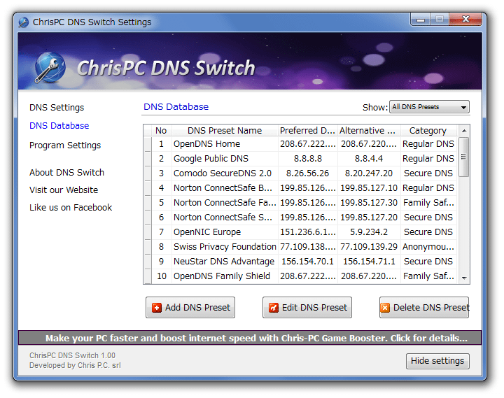Click the 8.26.56.26 cell
Image resolution: width=504 pixels, height=398 pixels.
[x=307, y=173]
